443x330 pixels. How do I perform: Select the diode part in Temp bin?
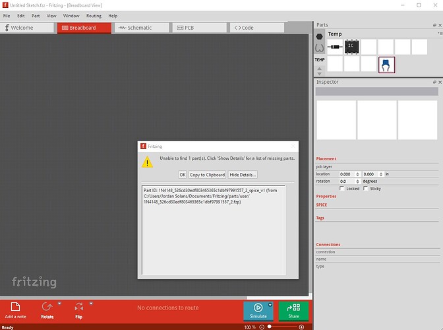335,47
